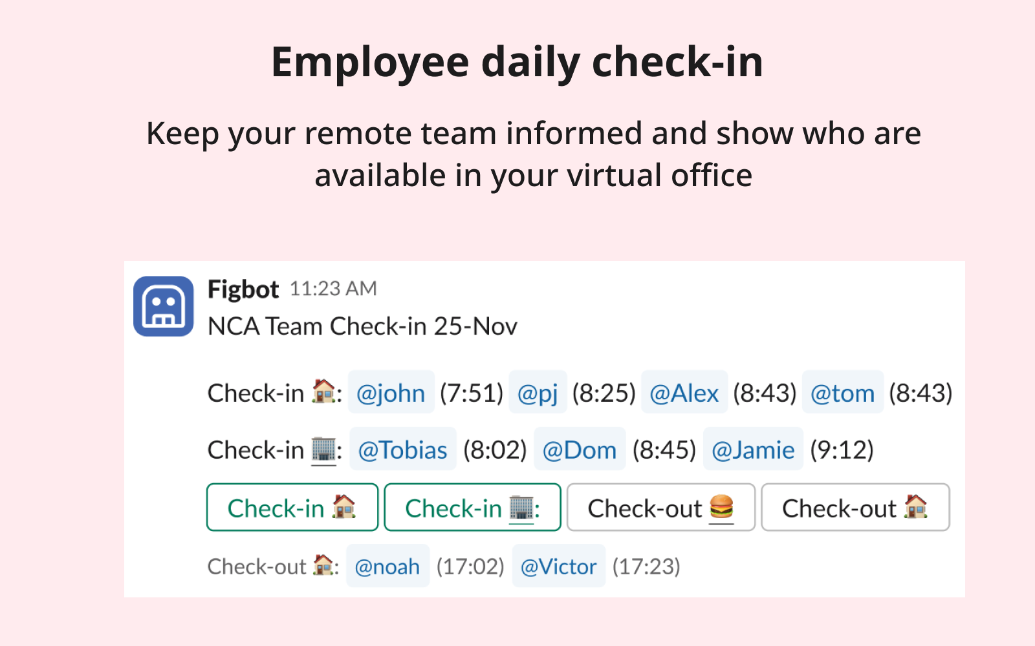This screenshot has height=646, width=1035.
Task: Select the @tom mention
Action: [x=842, y=393]
